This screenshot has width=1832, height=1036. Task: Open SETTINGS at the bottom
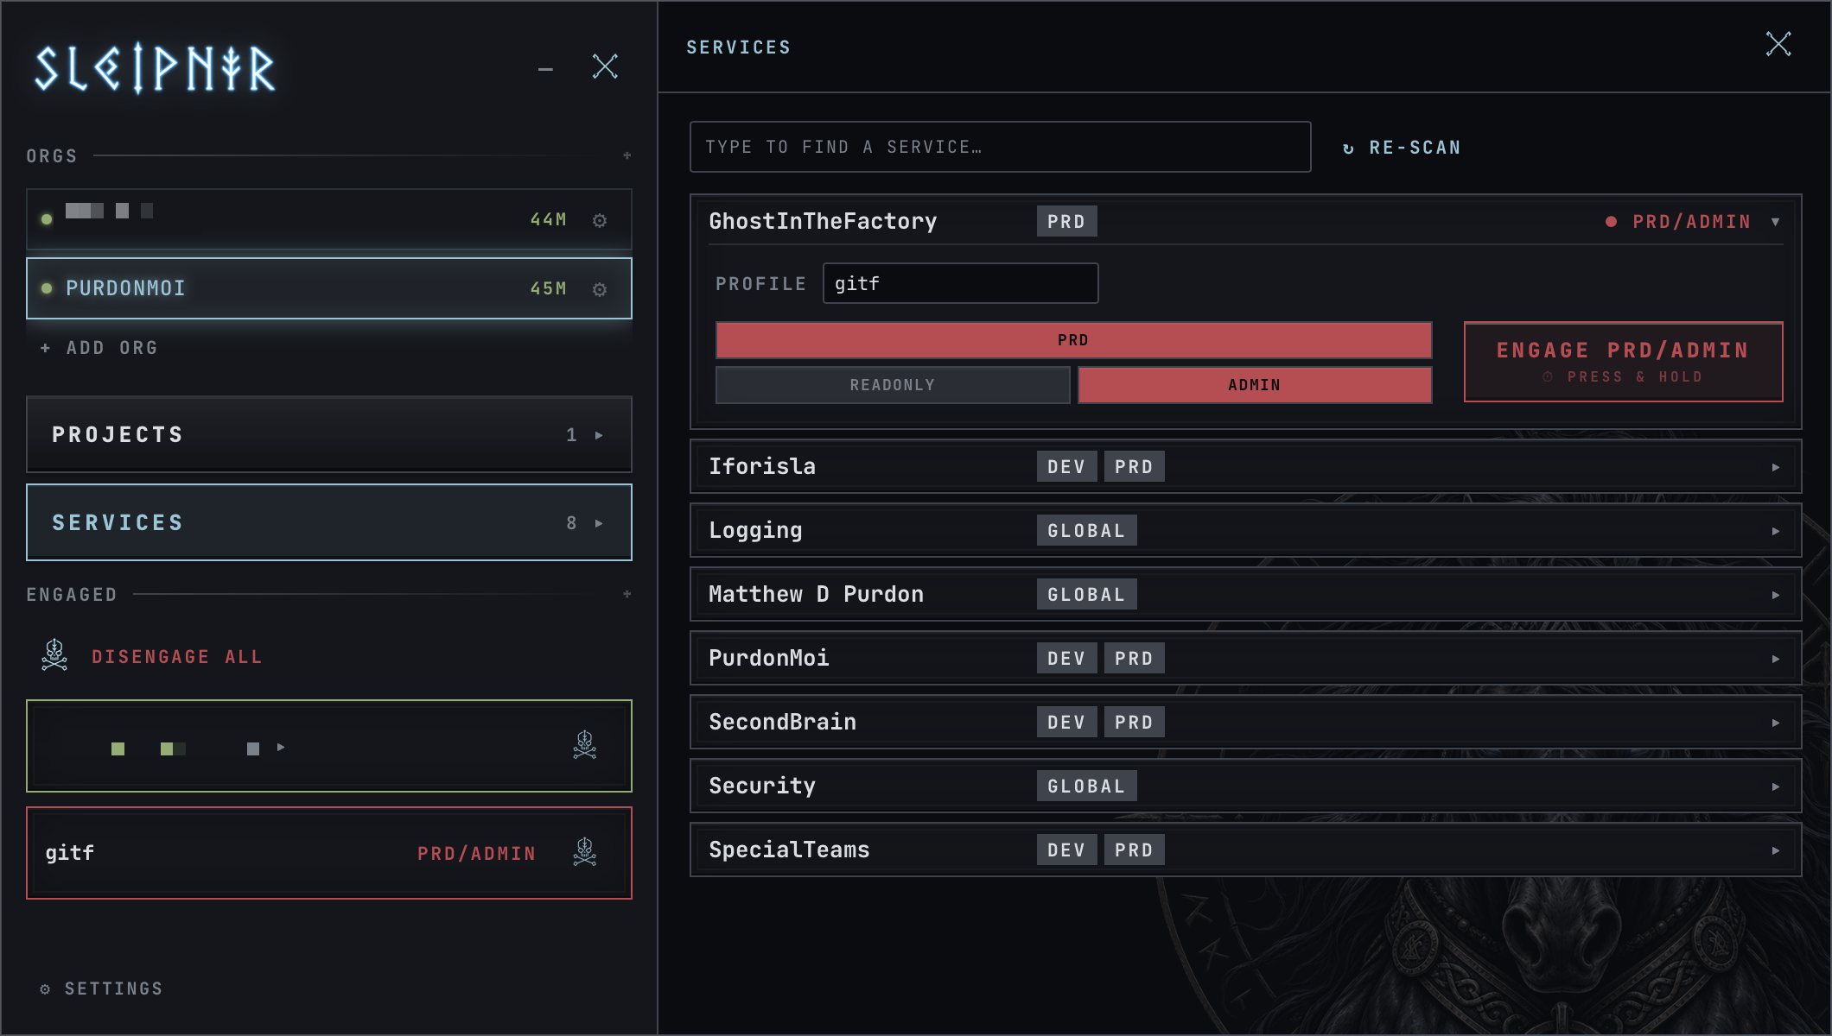102,989
